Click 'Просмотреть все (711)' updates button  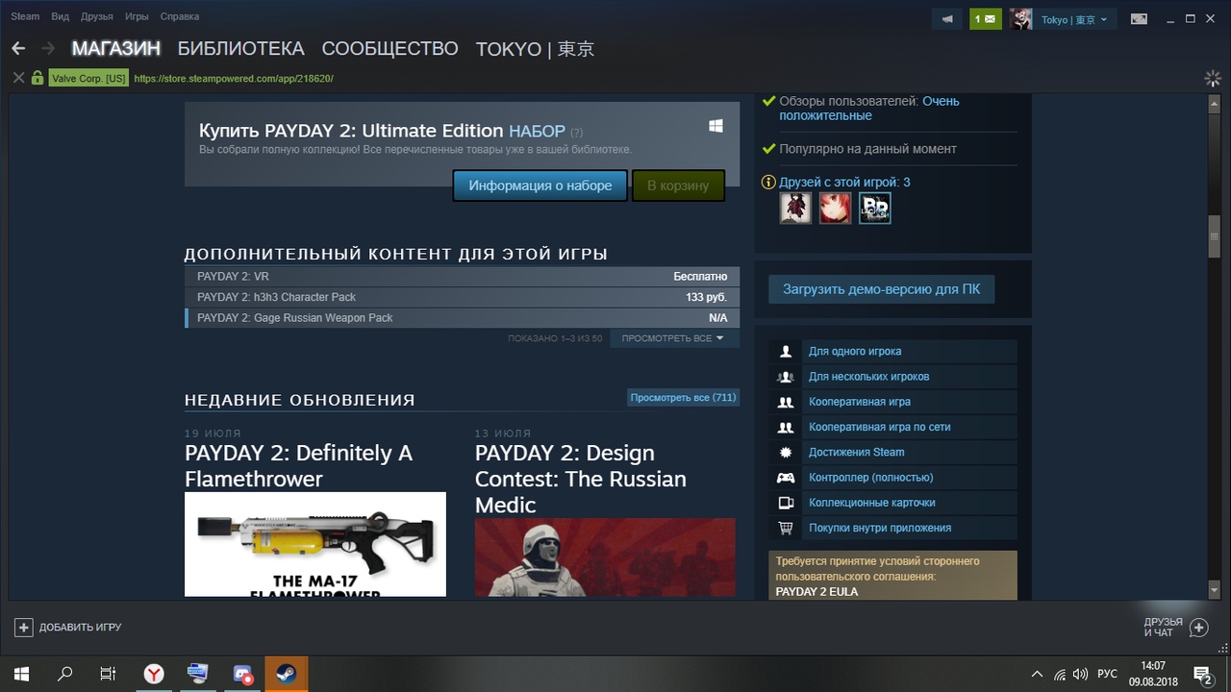[x=684, y=397]
